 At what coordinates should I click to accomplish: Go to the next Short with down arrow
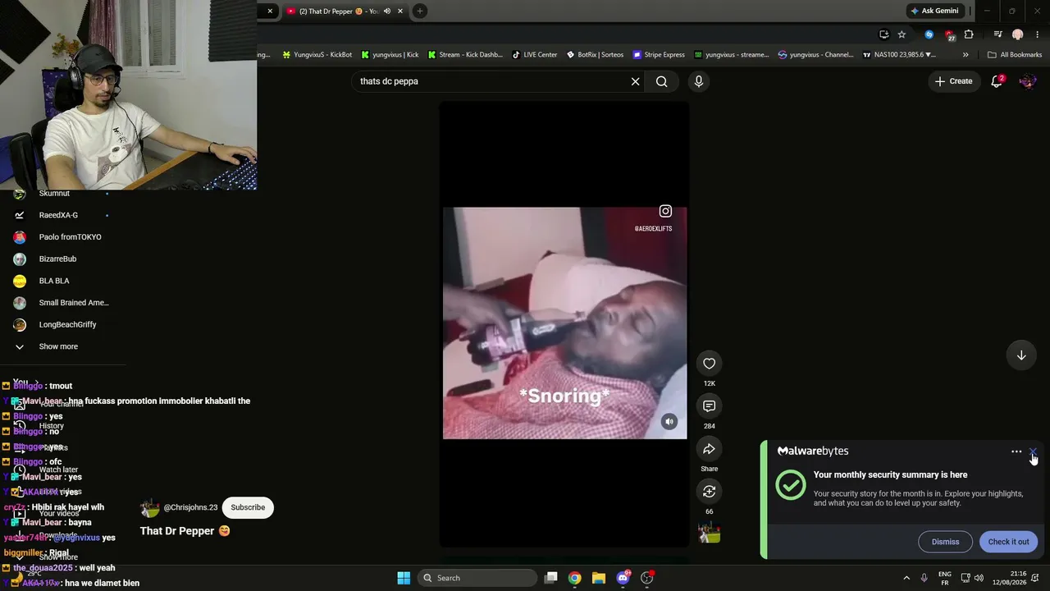tap(1021, 355)
